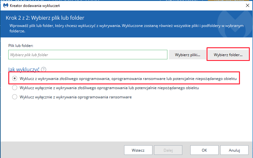This screenshot has height=158, width=253.
Task: Click the Malwarebytes logo in title bar
Action: [x=6, y=6]
